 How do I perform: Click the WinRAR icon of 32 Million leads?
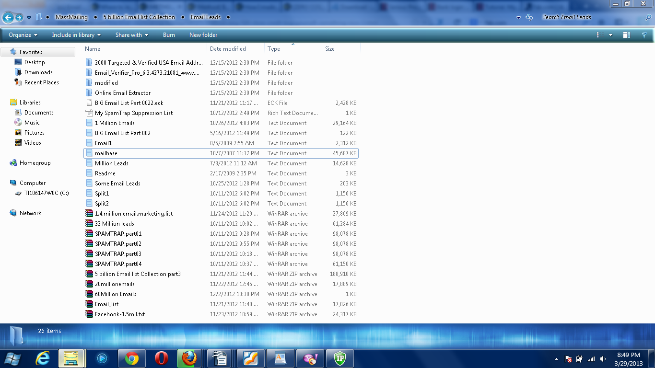pos(89,224)
